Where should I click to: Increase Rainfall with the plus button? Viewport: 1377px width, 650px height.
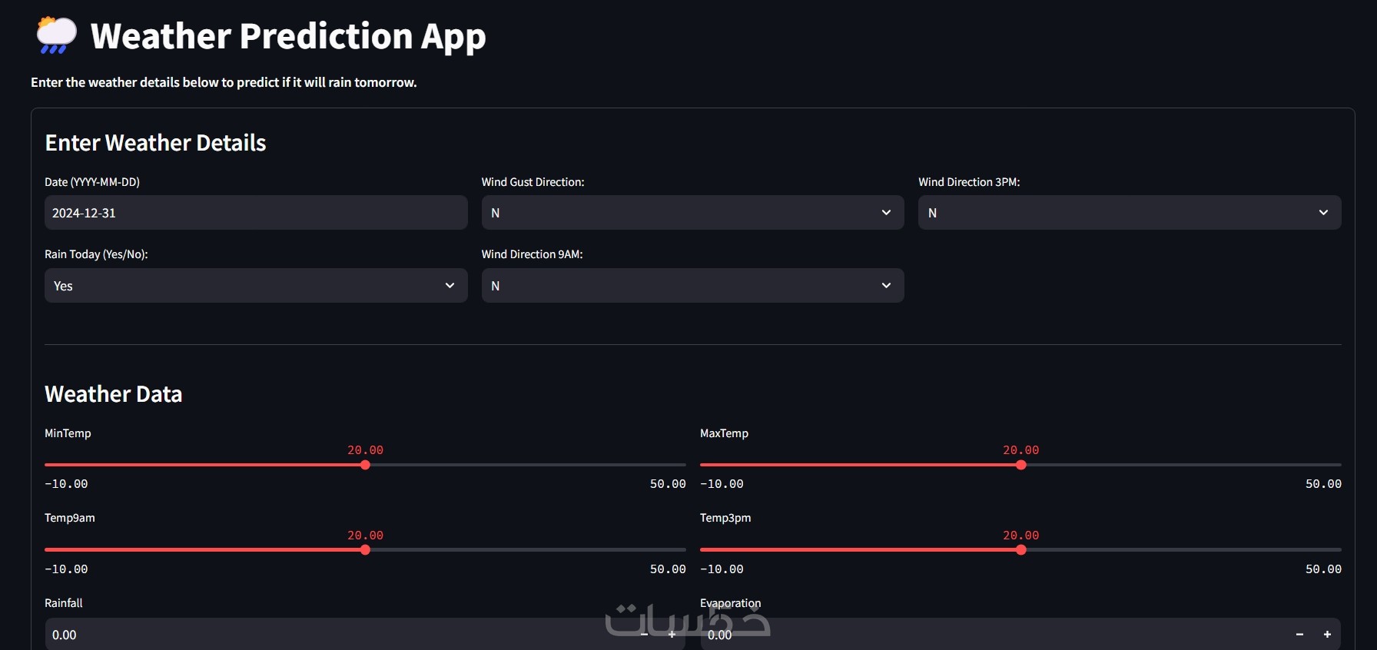[x=672, y=635]
